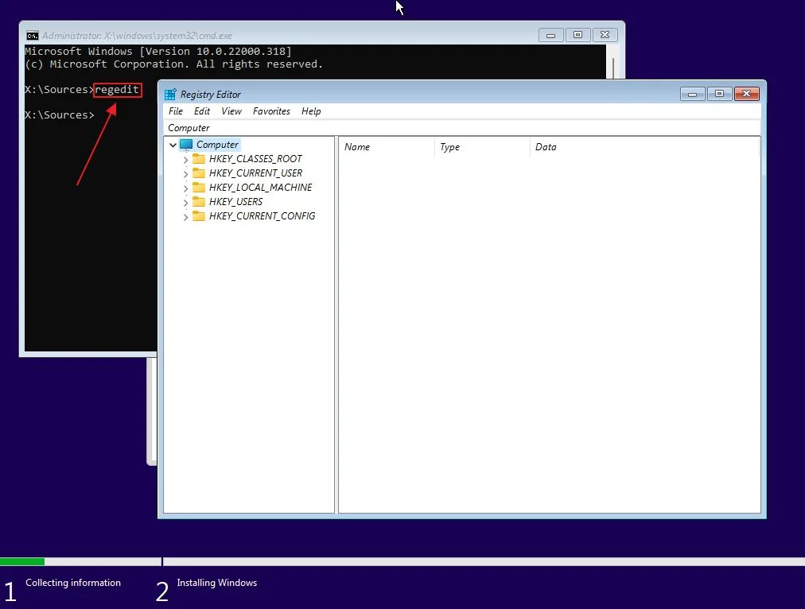Open the Help menu in Registry Editor
This screenshot has width=805, height=609.
[311, 111]
